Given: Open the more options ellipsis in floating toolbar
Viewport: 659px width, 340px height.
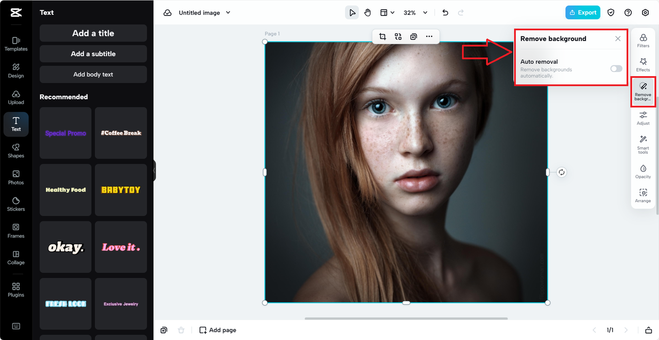Looking at the screenshot, I should [429, 37].
